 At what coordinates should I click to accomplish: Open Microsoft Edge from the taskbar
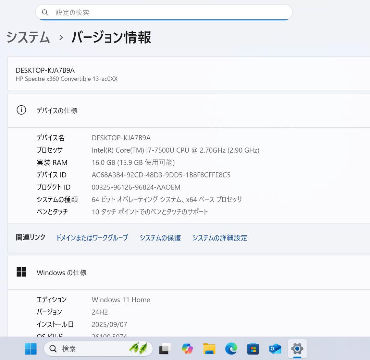click(x=231, y=349)
